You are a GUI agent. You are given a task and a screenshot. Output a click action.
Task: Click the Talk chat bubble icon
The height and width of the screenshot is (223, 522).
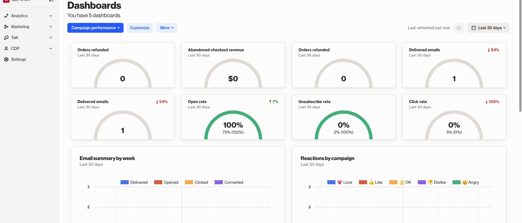(6, 38)
